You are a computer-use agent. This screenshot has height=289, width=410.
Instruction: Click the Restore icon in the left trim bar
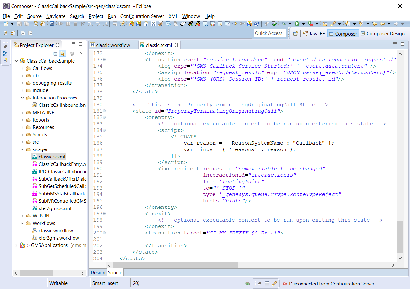coord(5,47)
